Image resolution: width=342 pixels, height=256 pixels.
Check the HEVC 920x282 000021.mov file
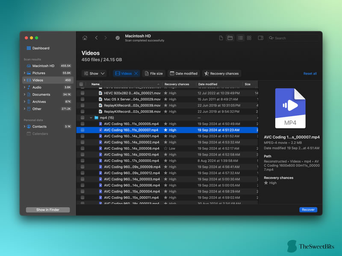pyautogui.click(x=83, y=93)
